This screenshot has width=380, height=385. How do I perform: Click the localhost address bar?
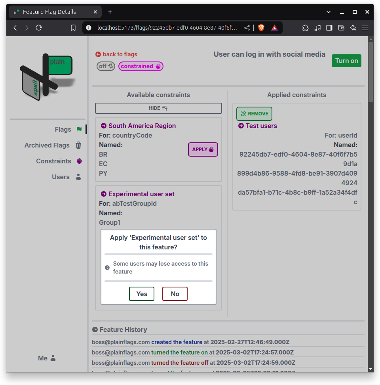(x=166, y=28)
